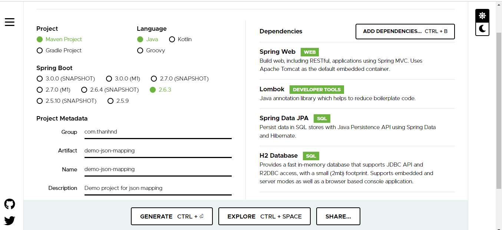Click the Description input field
This screenshot has height=230, width=502.
(158, 188)
